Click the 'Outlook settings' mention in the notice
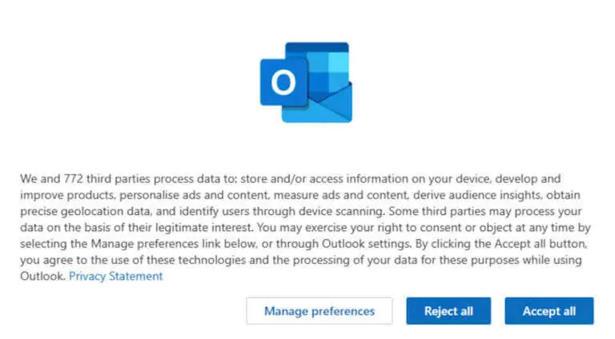This screenshot has width=615, height=339. click(x=366, y=244)
